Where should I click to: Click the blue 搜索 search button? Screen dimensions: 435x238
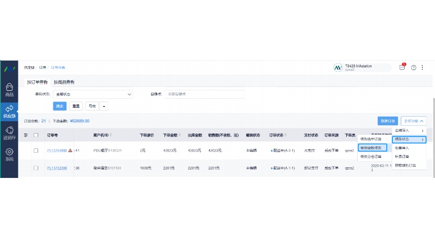[59, 106]
